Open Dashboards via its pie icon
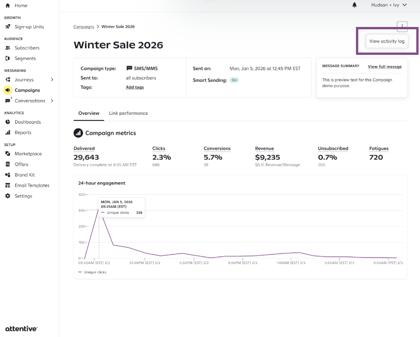Screen dimensions: 420x337 pos(7,122)
